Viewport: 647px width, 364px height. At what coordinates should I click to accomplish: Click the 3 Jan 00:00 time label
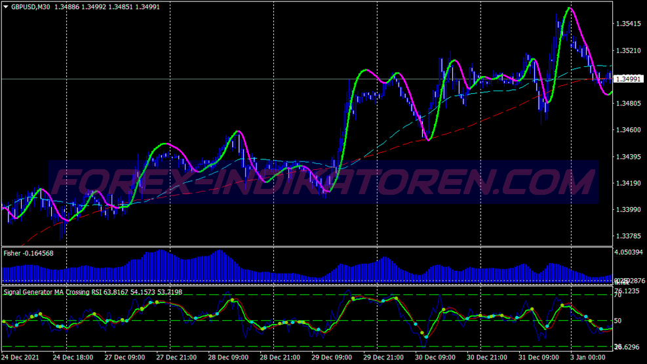[588, 357]
